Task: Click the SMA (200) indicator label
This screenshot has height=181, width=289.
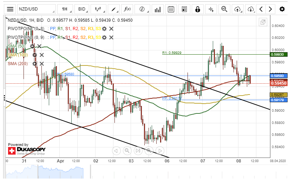Action: [18, 64]
